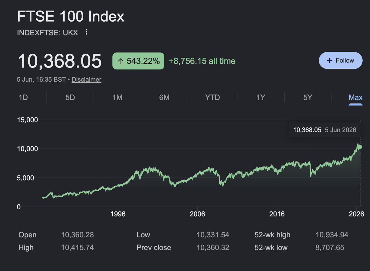Click the 10,368.05 5 Jun 2026 tooltip
This screenshot has width=370, height=271.
click(324, 130)
